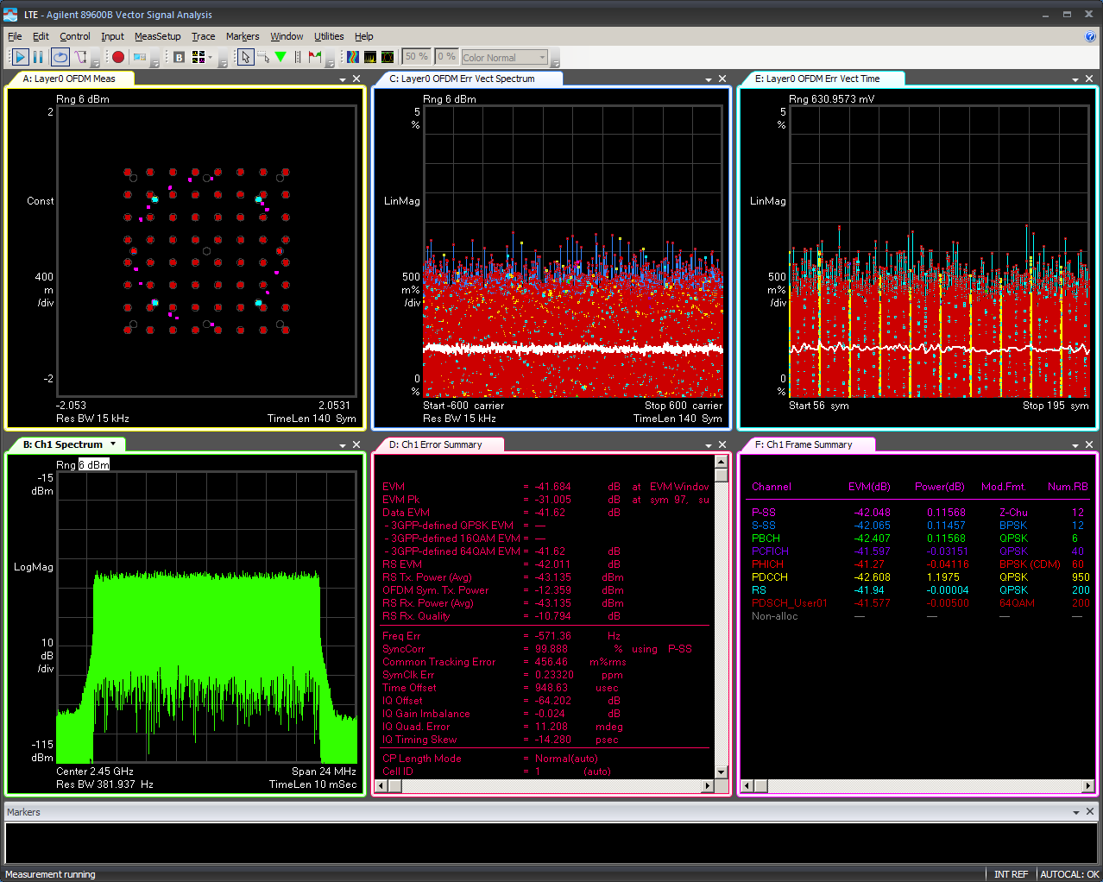1103x882 pixels.
Task: Open the Control menu
Action: 75,36
